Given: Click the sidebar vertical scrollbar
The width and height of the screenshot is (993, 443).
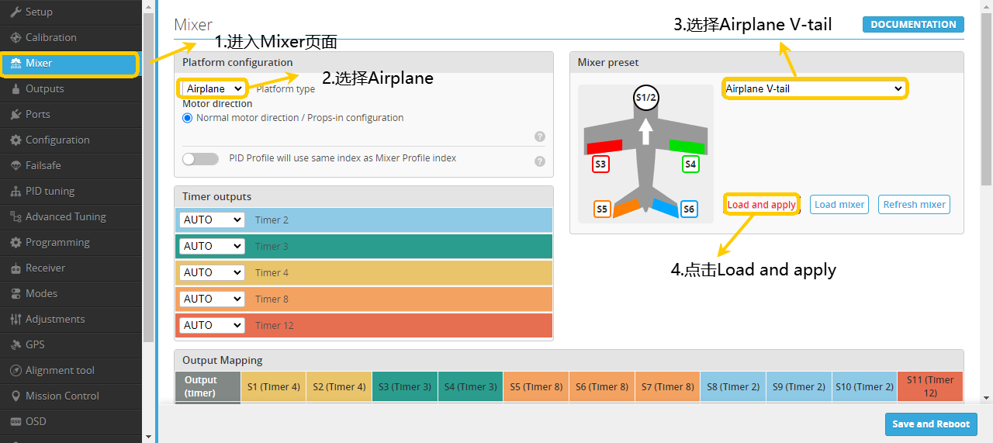Looking at the screenshot, I should pos(149,178).
